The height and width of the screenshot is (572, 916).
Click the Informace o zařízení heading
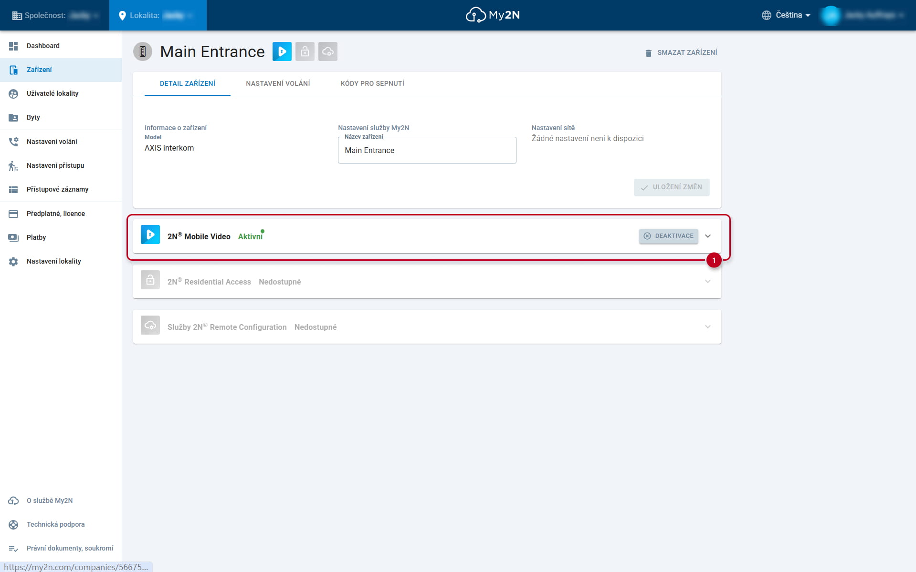point(176,128)
